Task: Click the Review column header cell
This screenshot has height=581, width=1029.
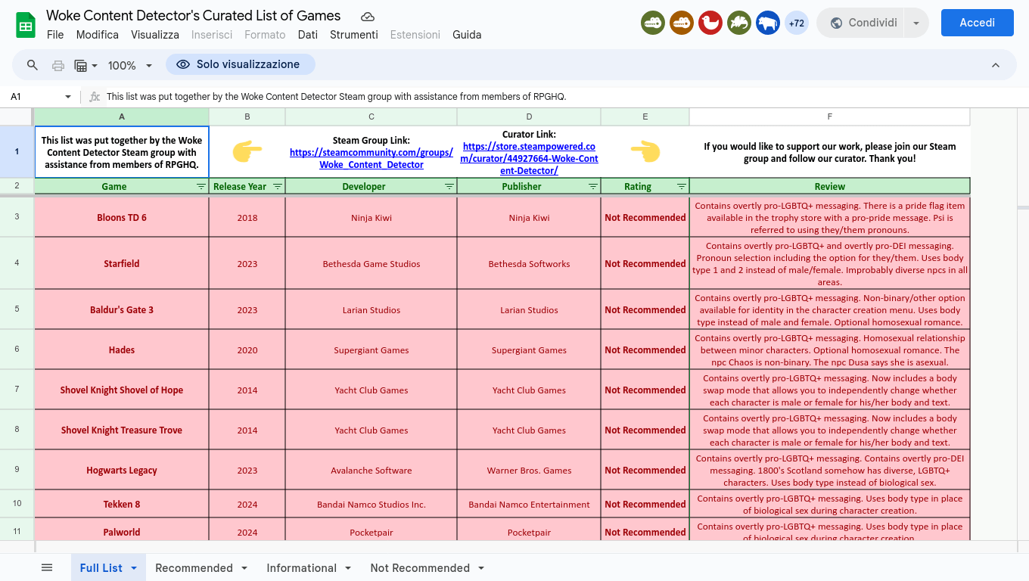Action: pos(830,186)
